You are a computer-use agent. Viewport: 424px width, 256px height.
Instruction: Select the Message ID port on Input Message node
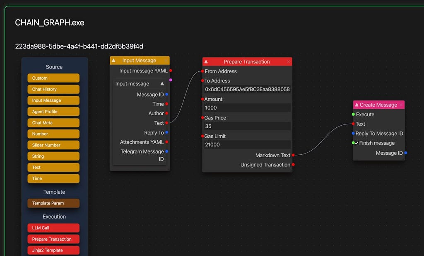click(167, 94)
